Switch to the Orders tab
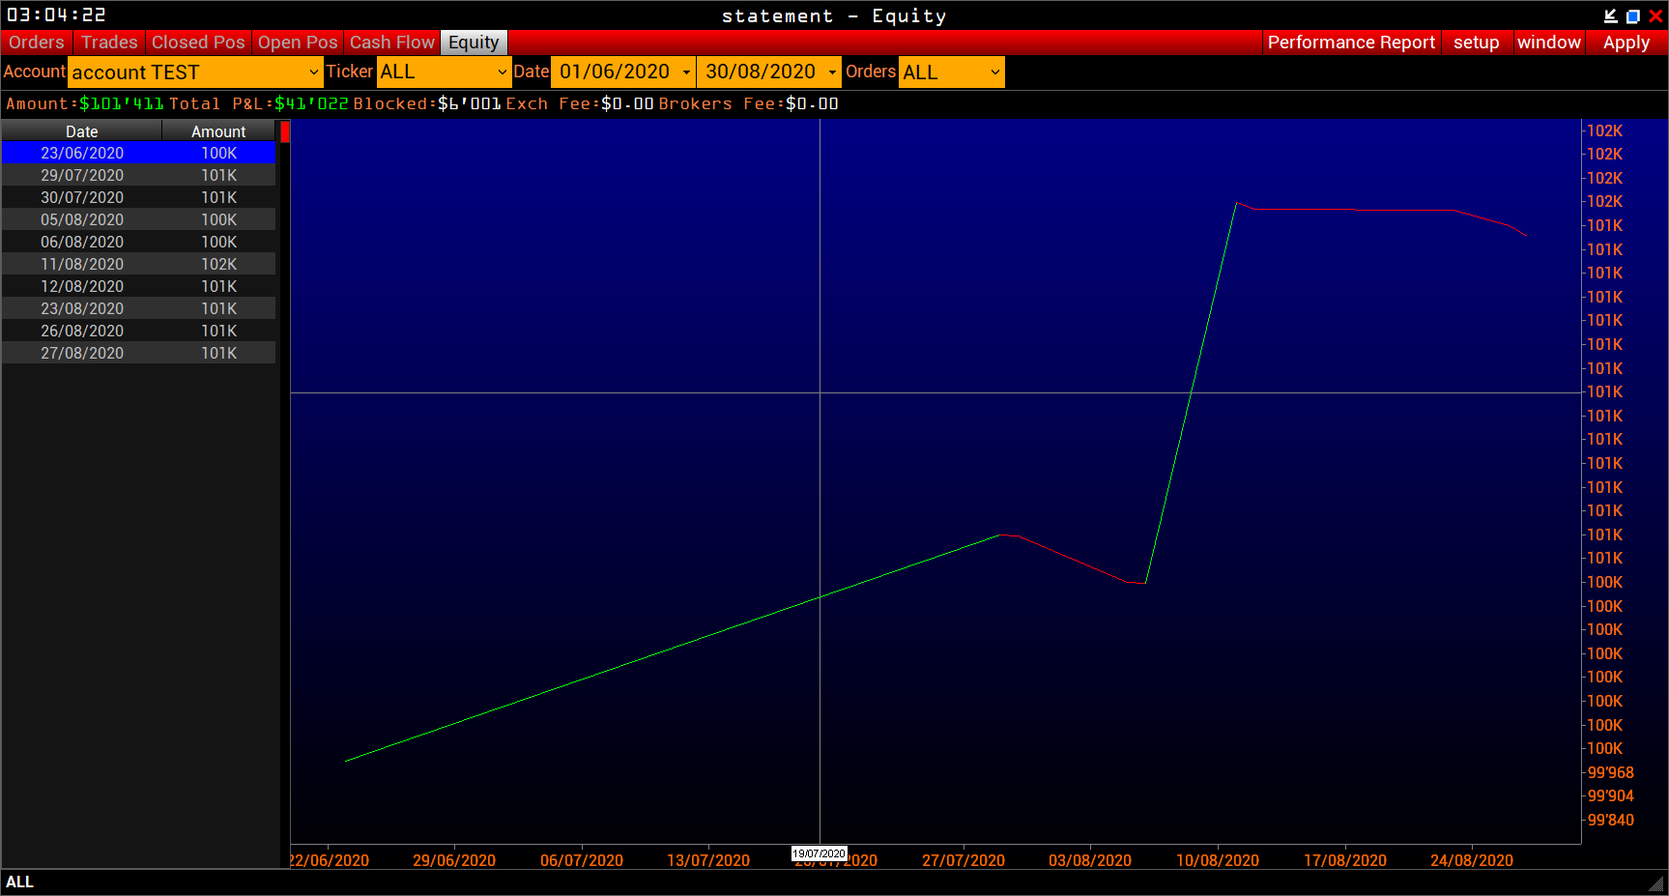The height and width of the screenshot is (896, 1669). (37, 43)
